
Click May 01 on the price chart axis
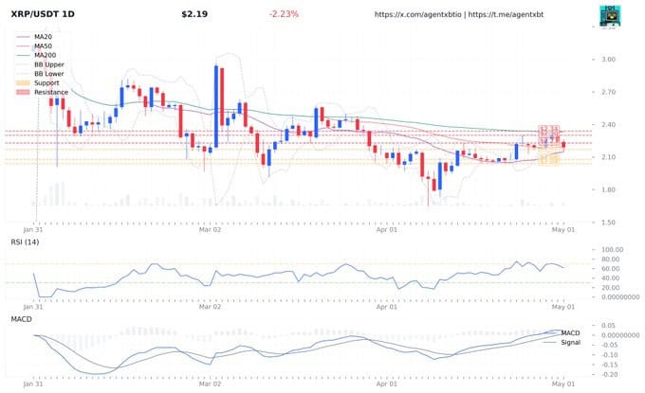(x=563, y=230)
